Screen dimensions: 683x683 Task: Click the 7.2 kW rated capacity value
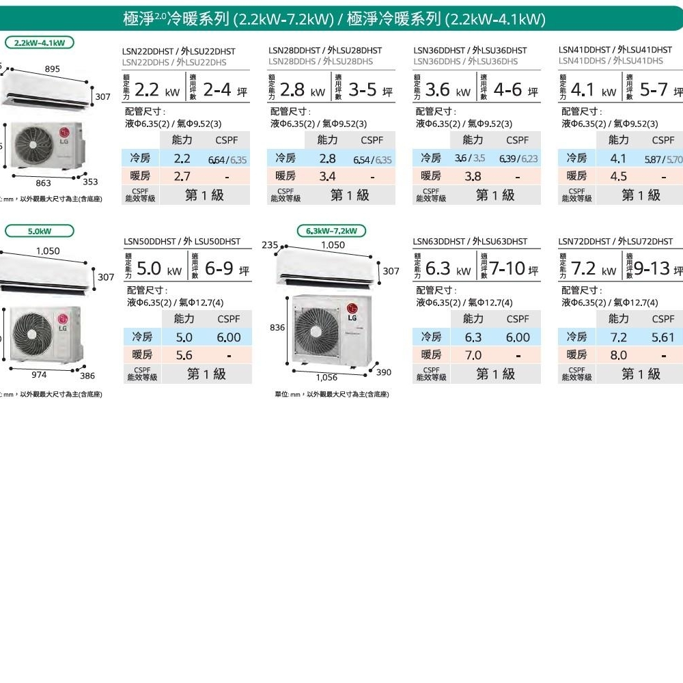[x=594, y=268]
